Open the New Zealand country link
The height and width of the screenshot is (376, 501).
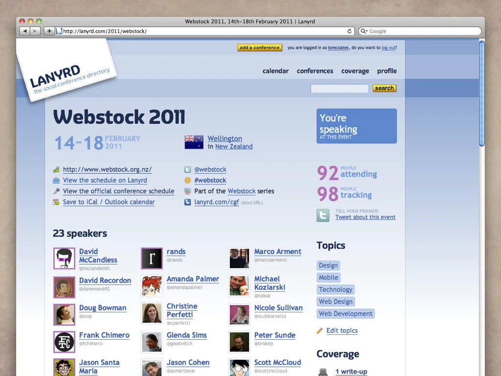[x=234, y=146]
